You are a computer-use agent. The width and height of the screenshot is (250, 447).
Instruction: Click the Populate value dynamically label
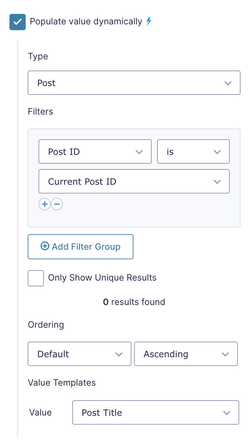click(86, 22)
